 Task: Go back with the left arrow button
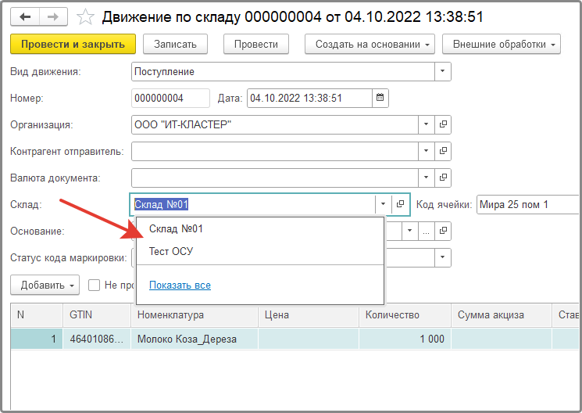[25, 16]
